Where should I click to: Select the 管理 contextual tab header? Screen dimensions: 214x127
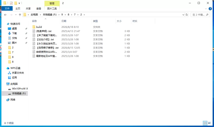52,3
